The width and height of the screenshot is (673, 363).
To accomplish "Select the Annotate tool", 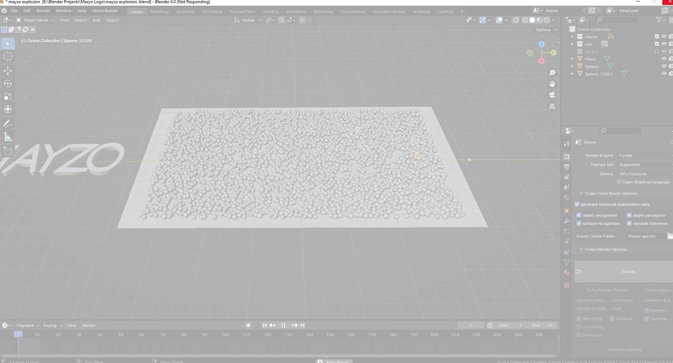I will pos(8,124).
